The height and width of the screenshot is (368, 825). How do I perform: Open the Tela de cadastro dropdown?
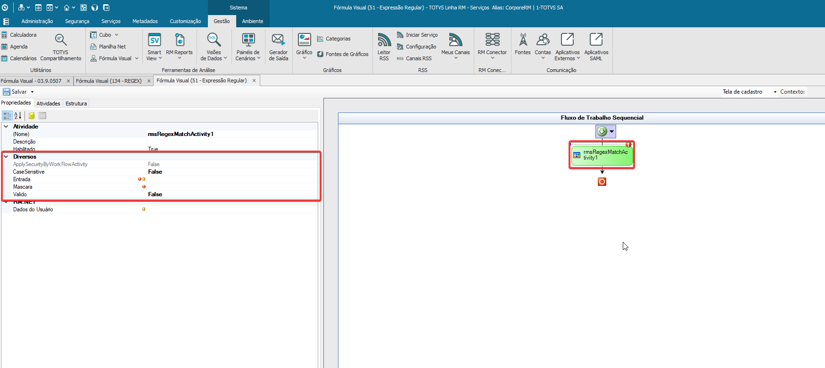pos(775,92)
